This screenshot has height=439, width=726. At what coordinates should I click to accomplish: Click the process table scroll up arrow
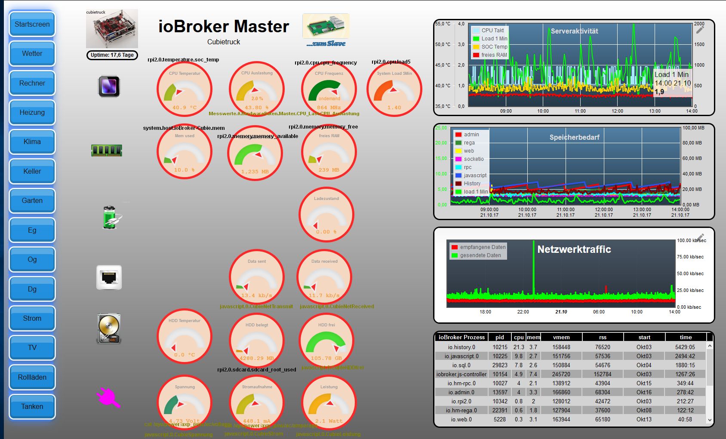click(710, 346)
